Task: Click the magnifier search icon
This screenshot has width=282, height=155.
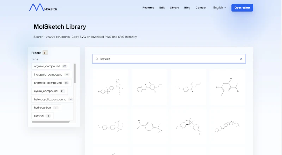Action: [x=97, y=59]
